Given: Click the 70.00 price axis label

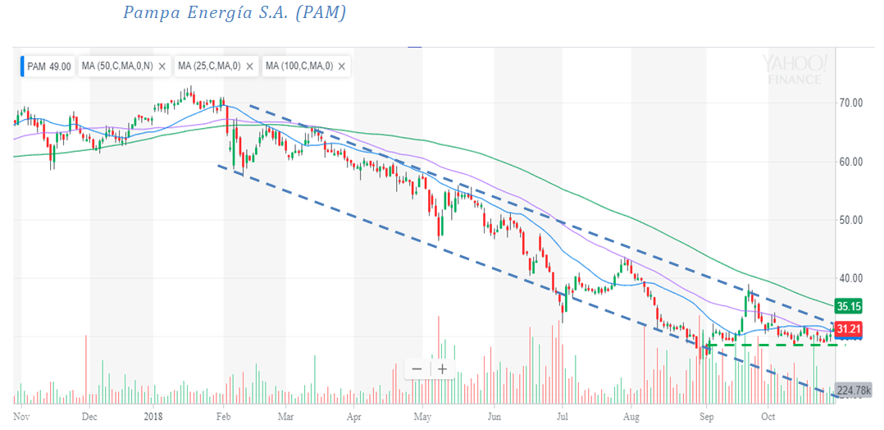Looking at the screenshot, I should (851, 103).
